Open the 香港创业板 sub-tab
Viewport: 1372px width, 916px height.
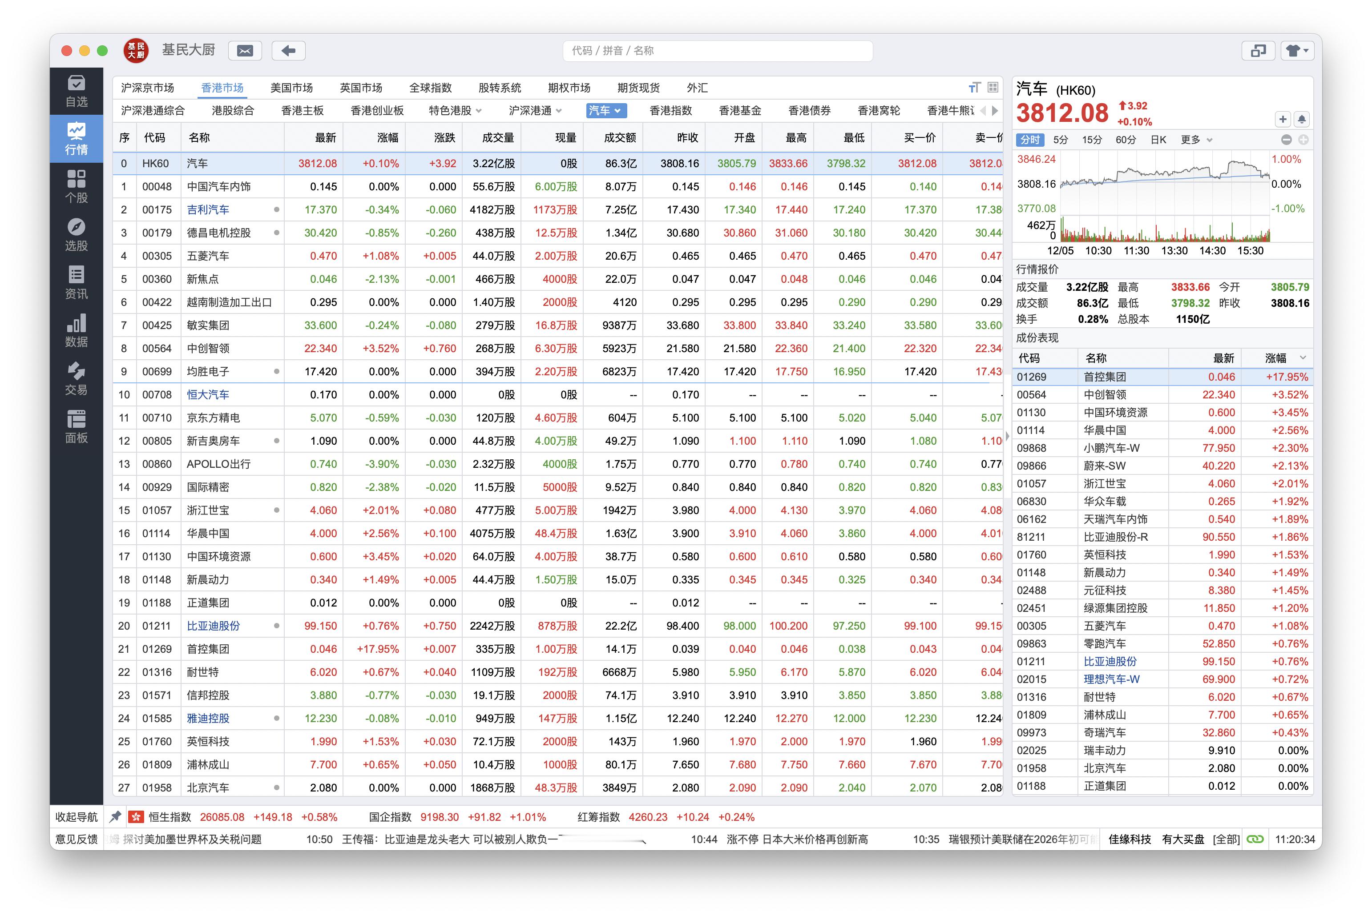click(x=377, y=110)
